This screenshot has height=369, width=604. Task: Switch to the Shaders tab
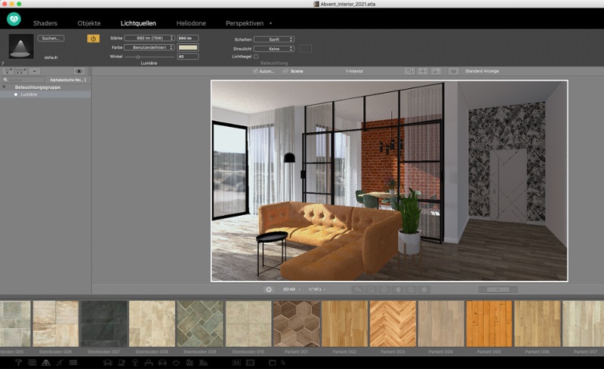coord(45,23)
